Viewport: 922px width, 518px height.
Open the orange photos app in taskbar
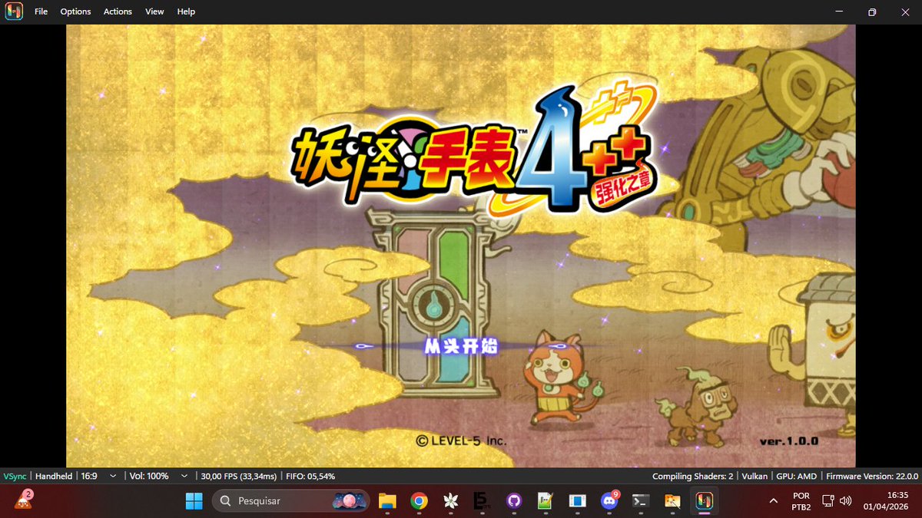[672, 501]
